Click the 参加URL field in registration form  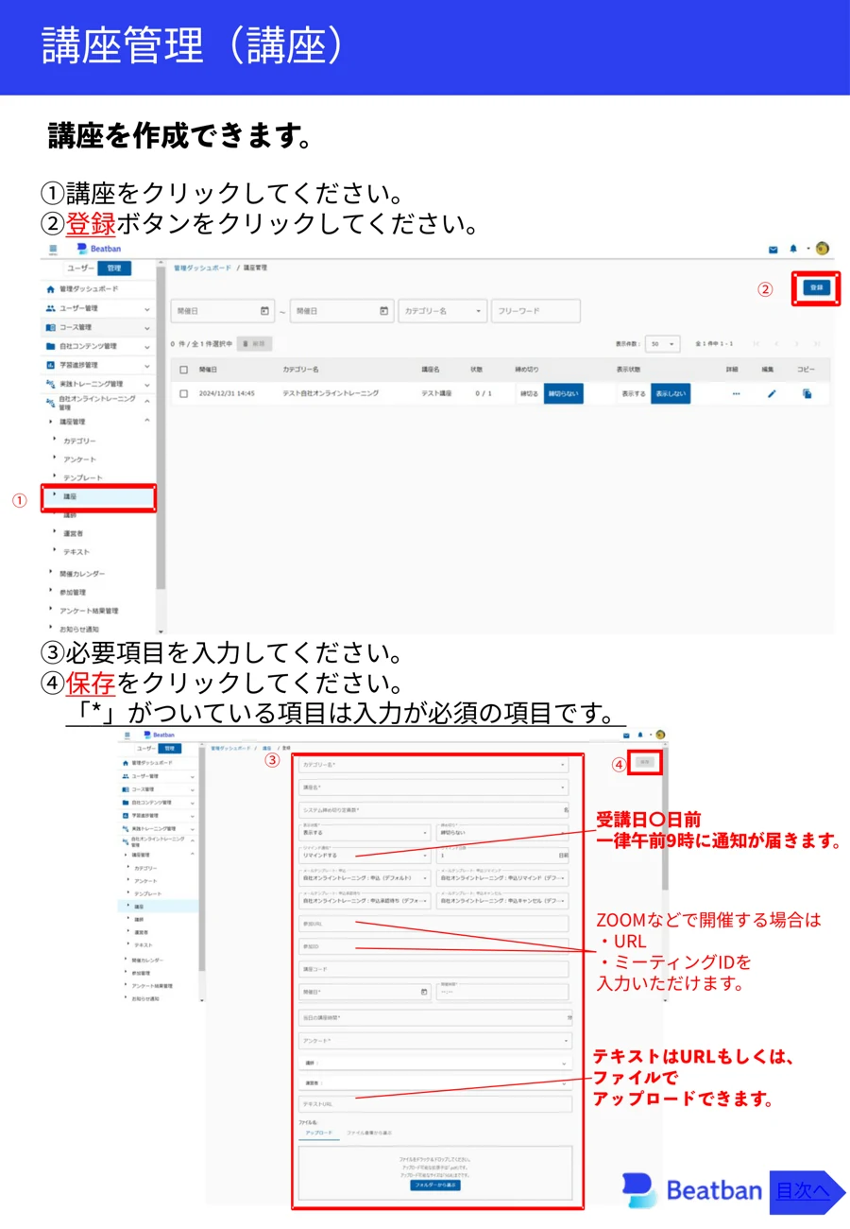click(433, 923)
